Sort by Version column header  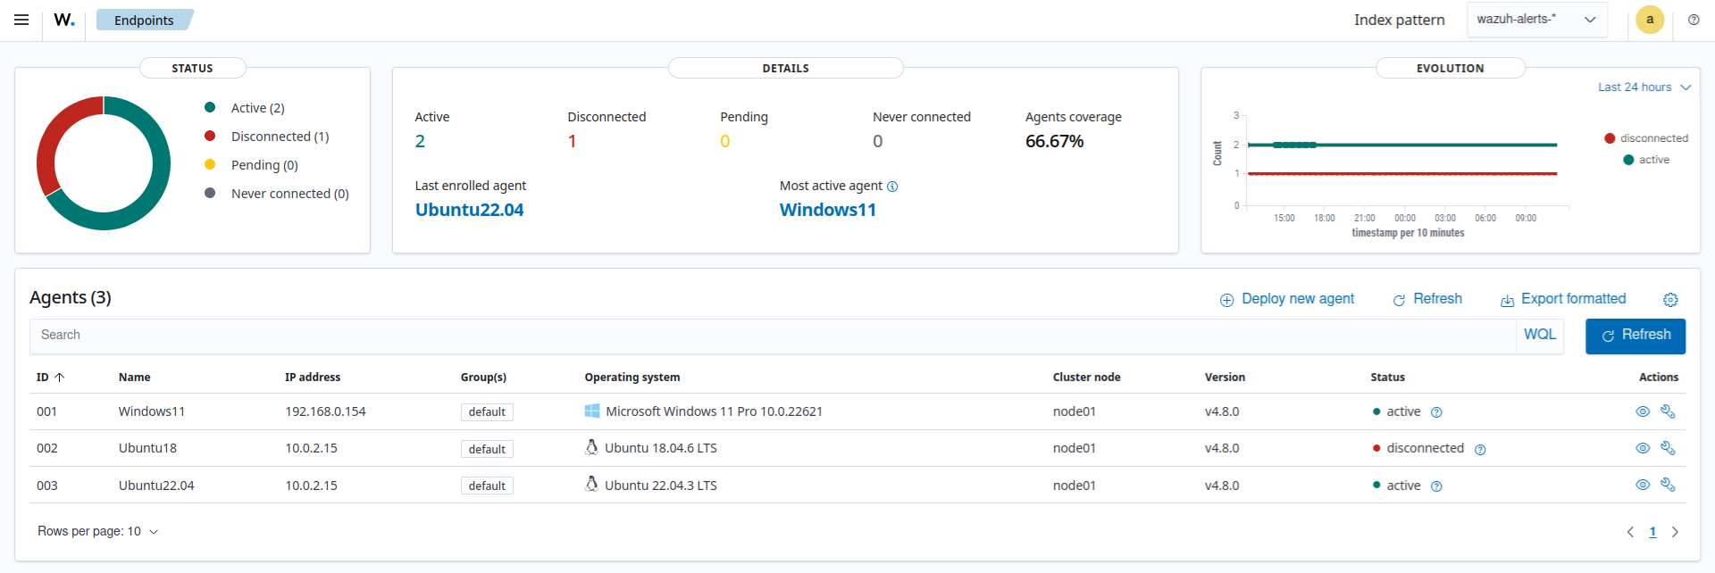(x=1225, y=378)
